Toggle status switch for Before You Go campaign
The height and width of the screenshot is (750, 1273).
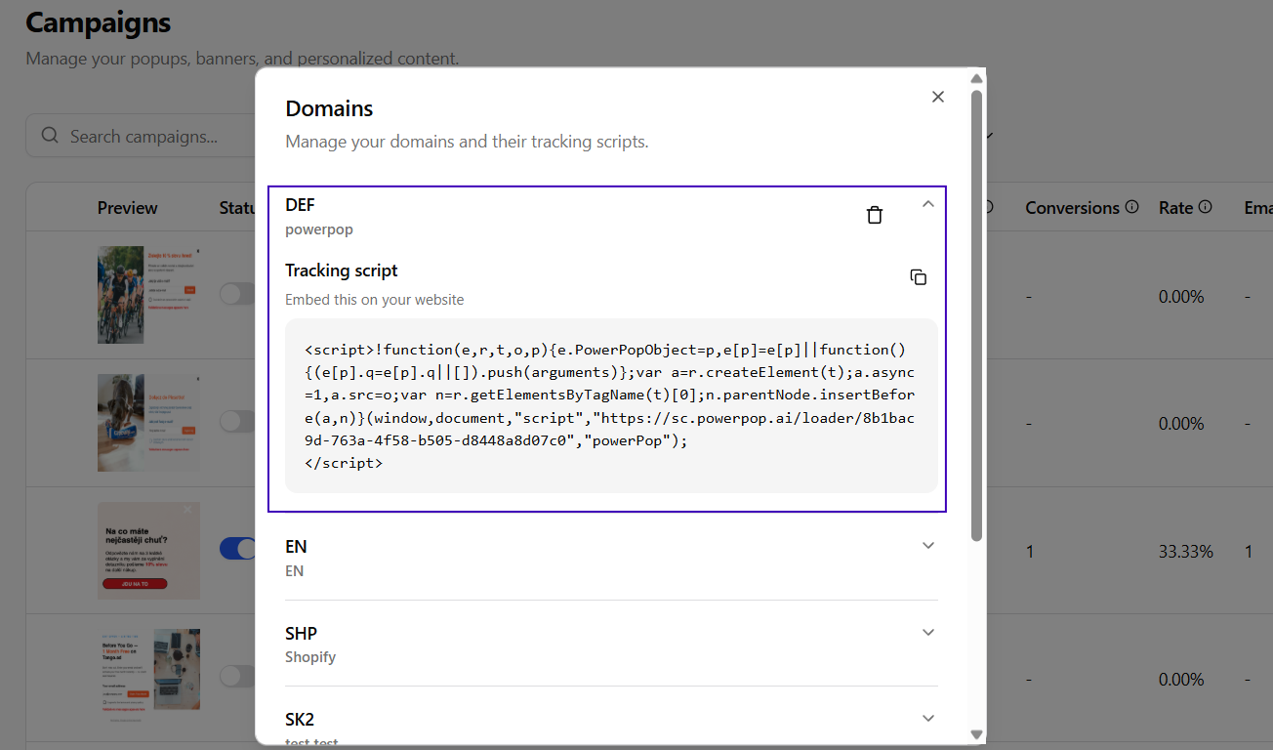[x=237, y=676]
